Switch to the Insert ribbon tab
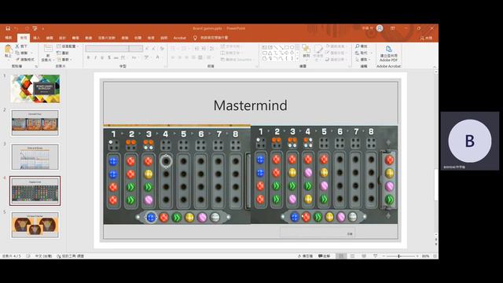503x283 pixels. pos(37,38)
